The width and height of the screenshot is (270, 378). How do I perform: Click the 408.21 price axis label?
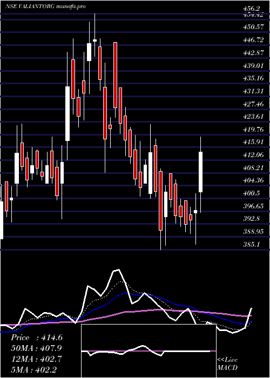(x=253, y=168)
